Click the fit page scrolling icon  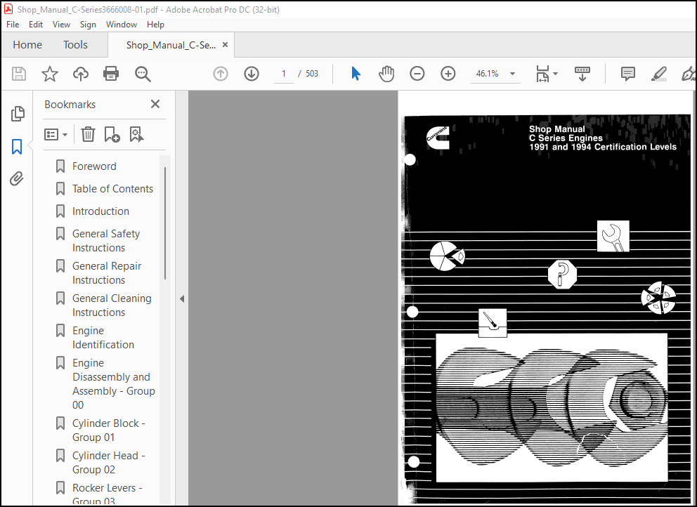pyautogui.click(x=542, y=74)
